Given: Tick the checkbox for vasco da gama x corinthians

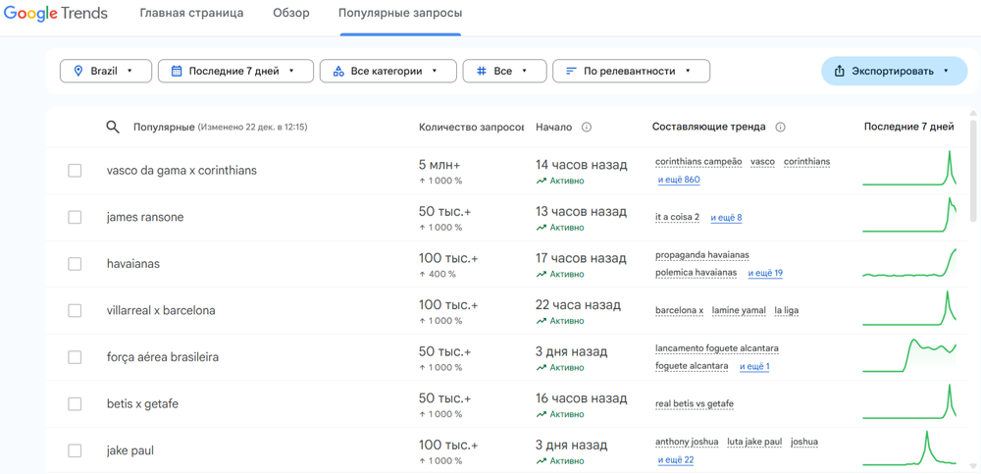Looking at the screenshot, I should pos(75,171).
